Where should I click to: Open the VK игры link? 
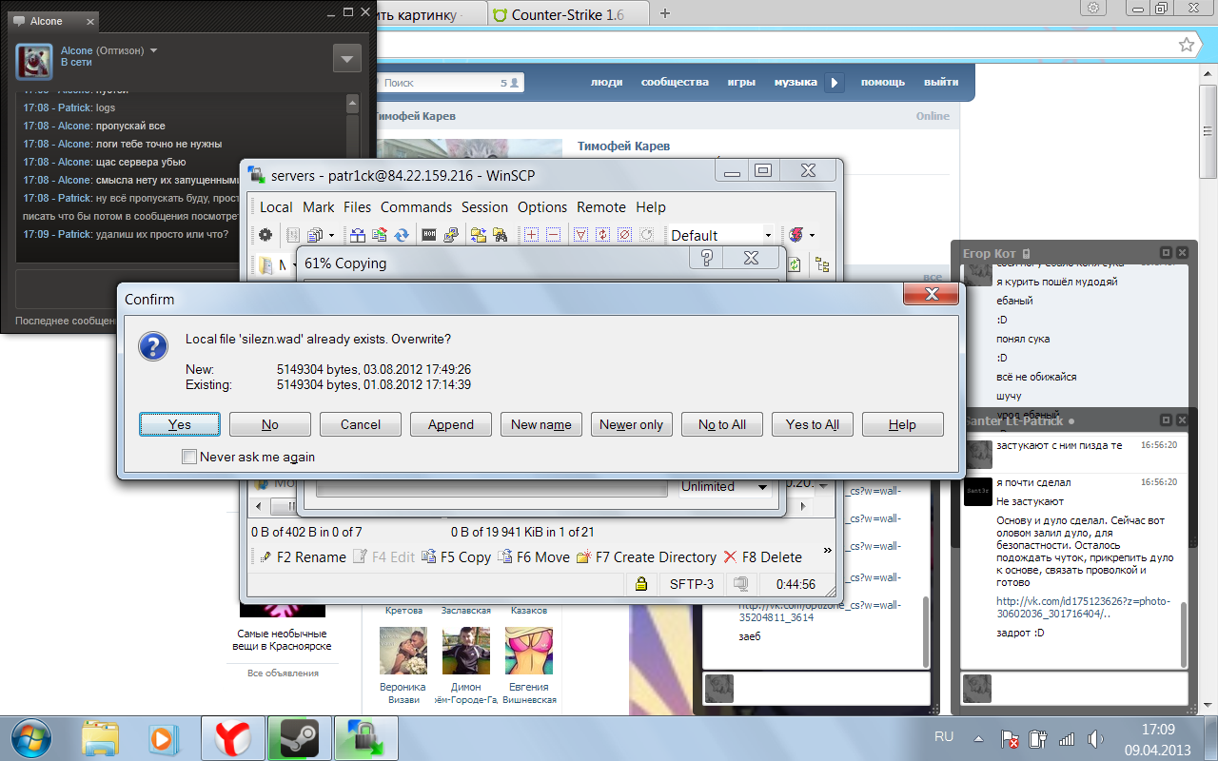(x=742, y=82)
